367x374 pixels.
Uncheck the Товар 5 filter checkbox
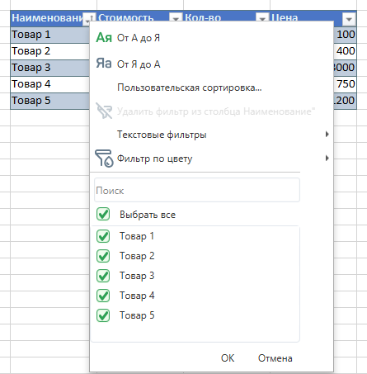103,315
